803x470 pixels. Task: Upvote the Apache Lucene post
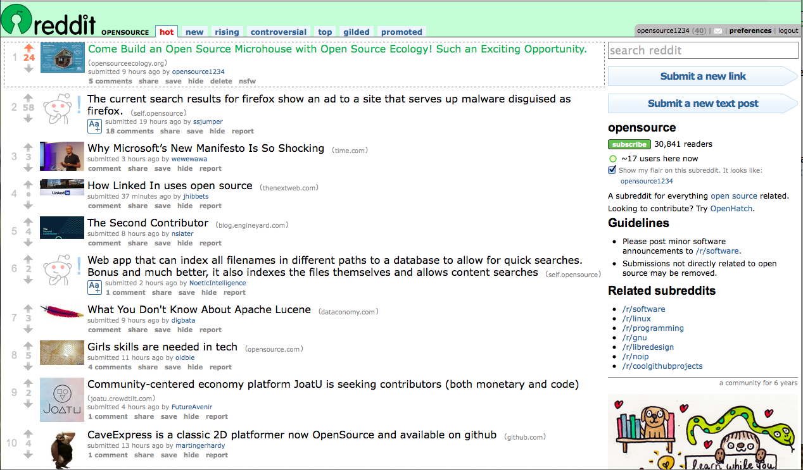pyautogui.click(x=28, y=308)
